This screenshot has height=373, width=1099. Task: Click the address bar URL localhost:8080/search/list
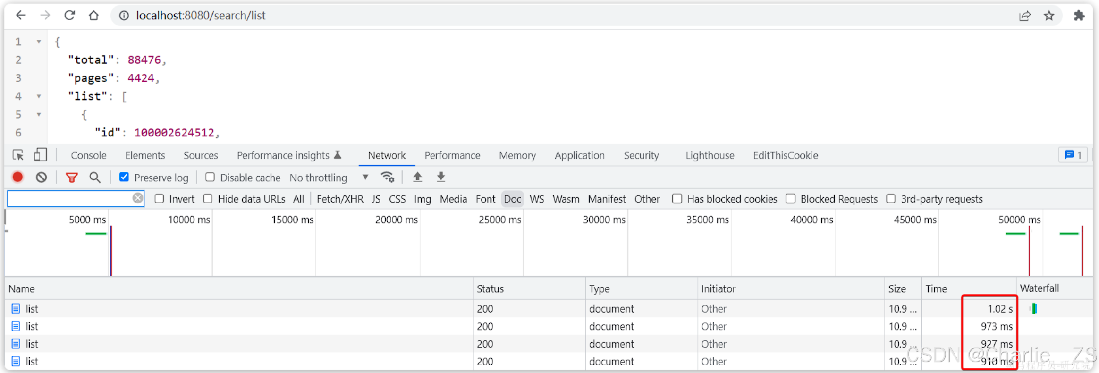201,16
